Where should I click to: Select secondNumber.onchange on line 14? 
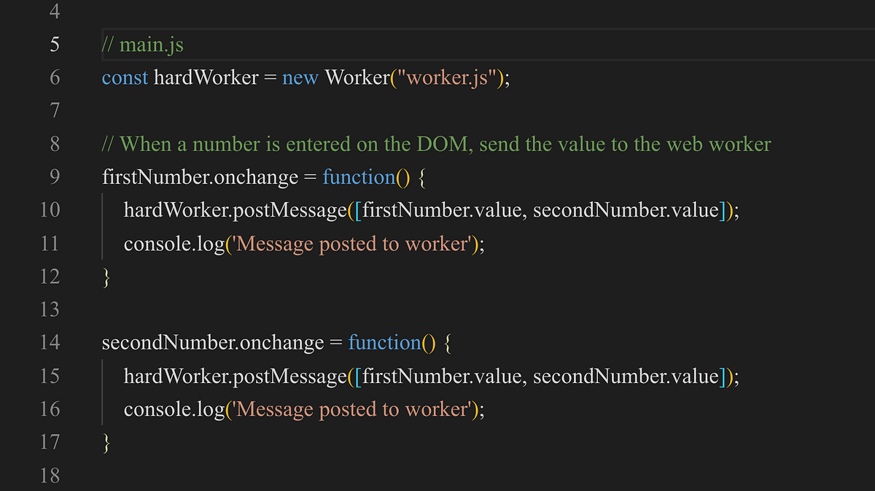tap(214, 343)
